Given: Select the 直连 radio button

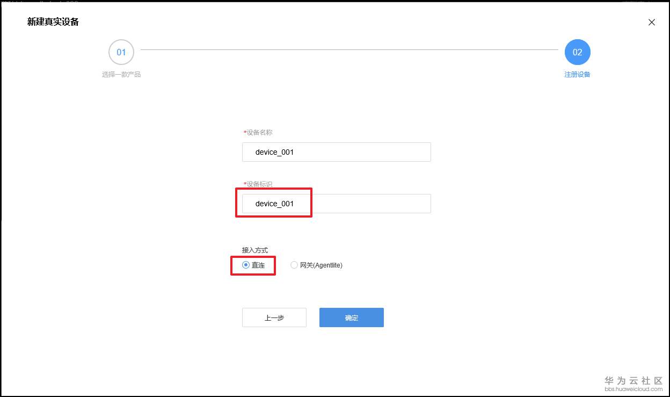Looking at the screenshot, I should click(246, 265).
